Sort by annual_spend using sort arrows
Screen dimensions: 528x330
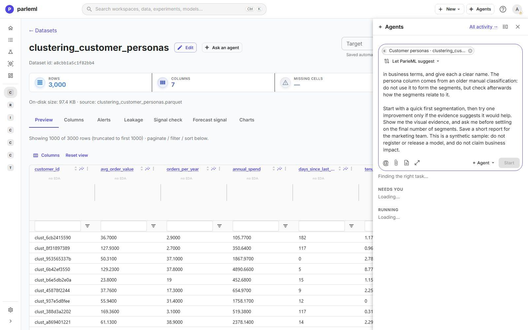click(274, 169)
